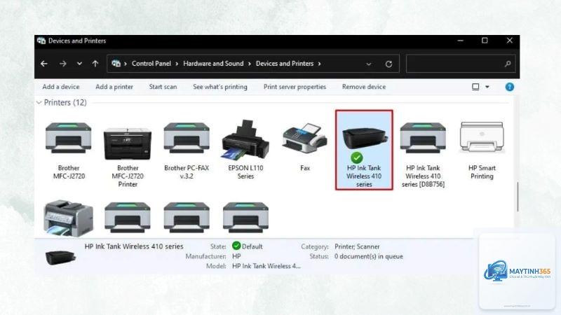Click the Forward navigation arrow
This screenshot has width=561, height=315.
click(63, 64)
